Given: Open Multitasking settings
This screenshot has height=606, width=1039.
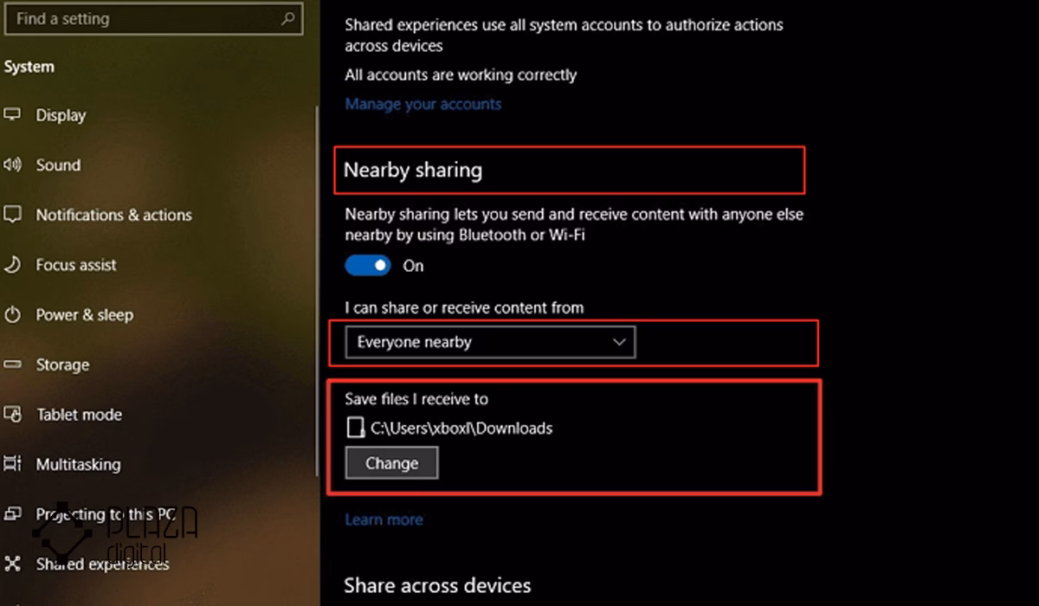Looking at the screenshot, I should (x=78, y=465).
